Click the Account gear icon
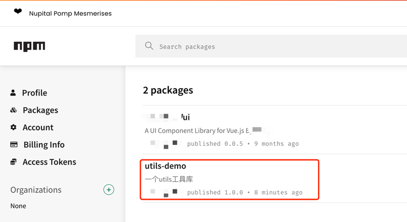Image resolution: width=407 pixels, height=222 pixels. coord(13,127)
